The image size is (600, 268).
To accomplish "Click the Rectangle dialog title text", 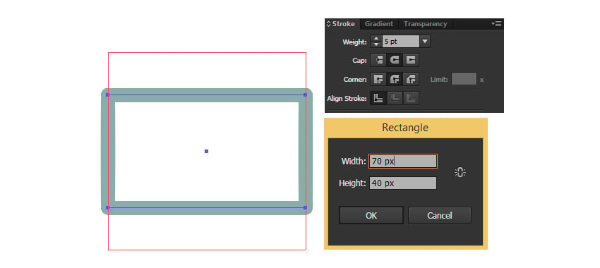I will [x=405, y=128].
